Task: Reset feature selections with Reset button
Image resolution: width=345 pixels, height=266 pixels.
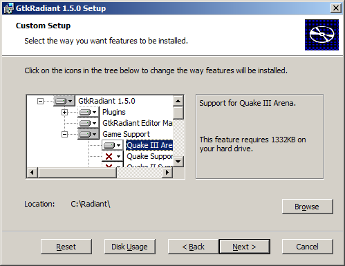Action: 66,247
